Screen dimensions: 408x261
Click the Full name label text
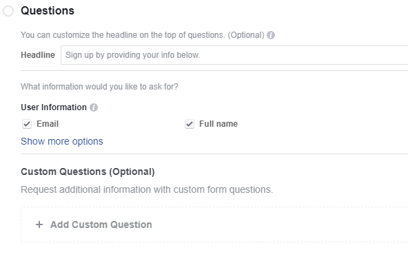tap(218, 124)
